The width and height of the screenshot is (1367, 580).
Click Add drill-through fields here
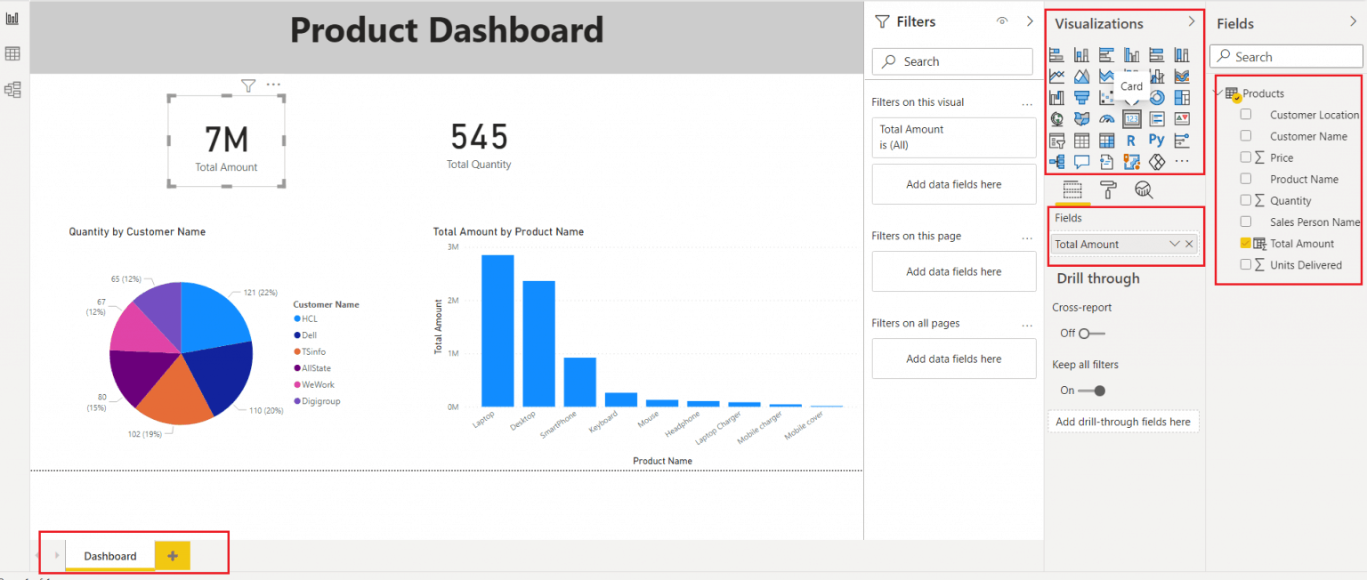point(1123,421)
